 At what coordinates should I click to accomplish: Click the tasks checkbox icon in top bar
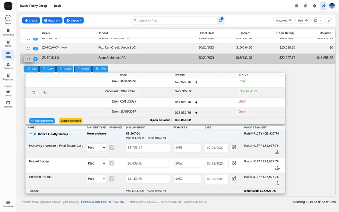pos(297,6)
